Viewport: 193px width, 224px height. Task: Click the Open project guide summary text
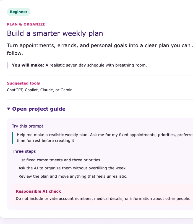point(39,109)
